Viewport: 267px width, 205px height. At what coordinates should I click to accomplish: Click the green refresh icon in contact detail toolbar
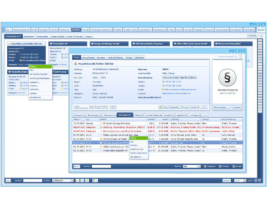161,107
